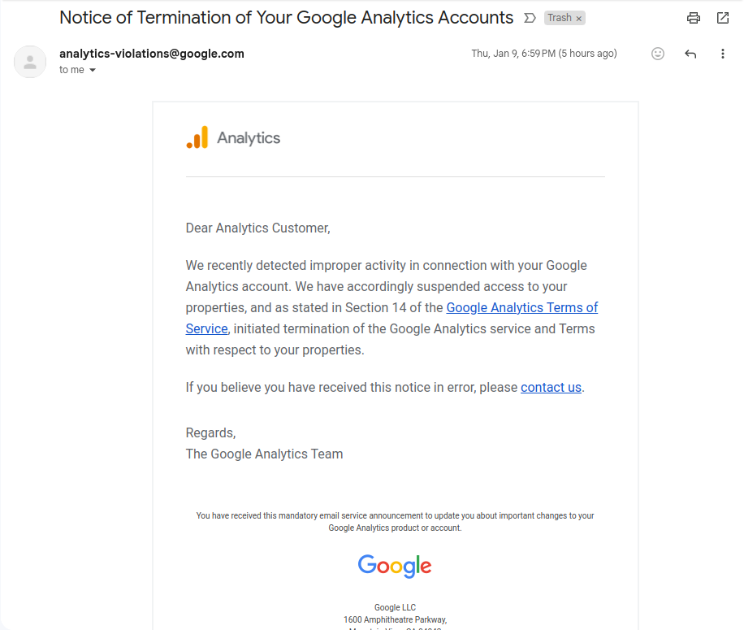Click the Google logo in footer
Screen dimensions: 744x630
point(395,566)
